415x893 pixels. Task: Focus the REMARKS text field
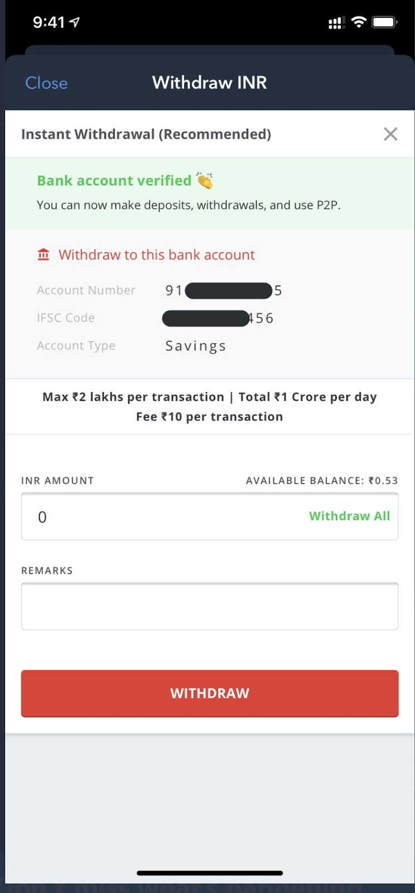(210, 607)
